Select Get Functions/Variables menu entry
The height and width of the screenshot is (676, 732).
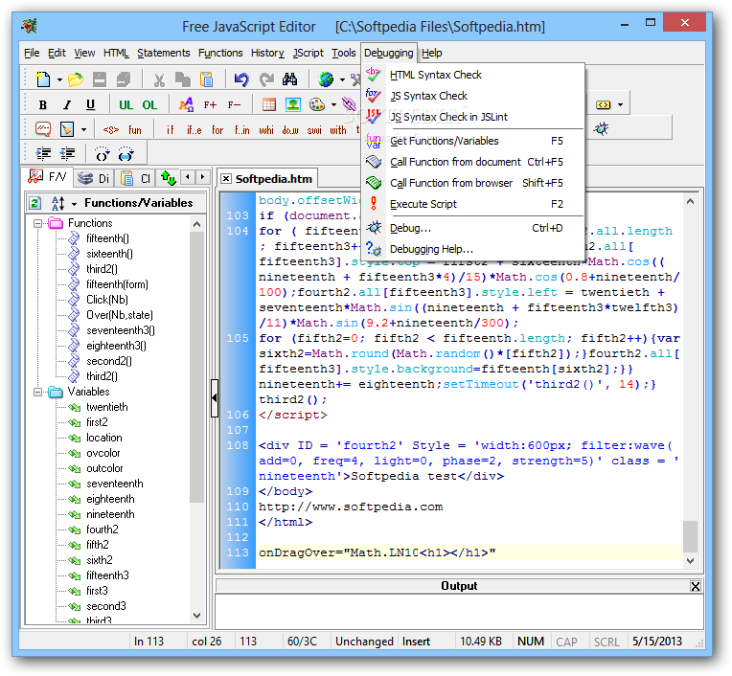472,141
